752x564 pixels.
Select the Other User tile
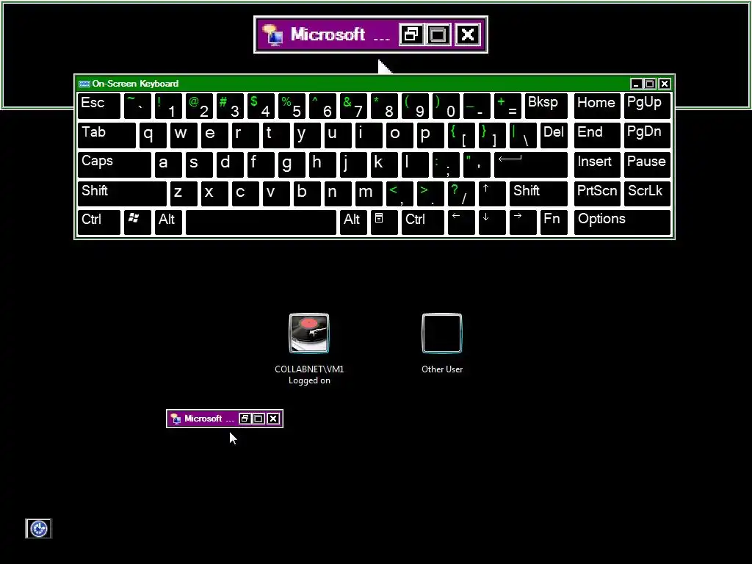click(441, 342)
